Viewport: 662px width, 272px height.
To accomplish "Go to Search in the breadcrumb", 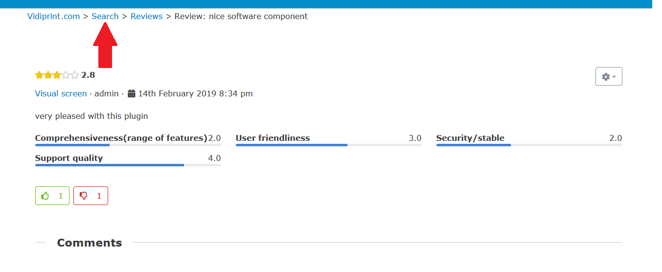I will [105, 16].
